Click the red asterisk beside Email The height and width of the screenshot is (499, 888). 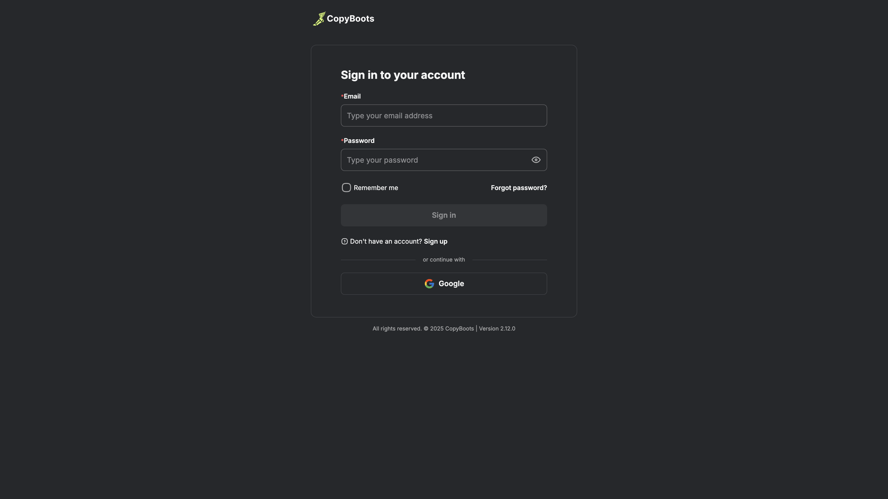pos(342,96)
